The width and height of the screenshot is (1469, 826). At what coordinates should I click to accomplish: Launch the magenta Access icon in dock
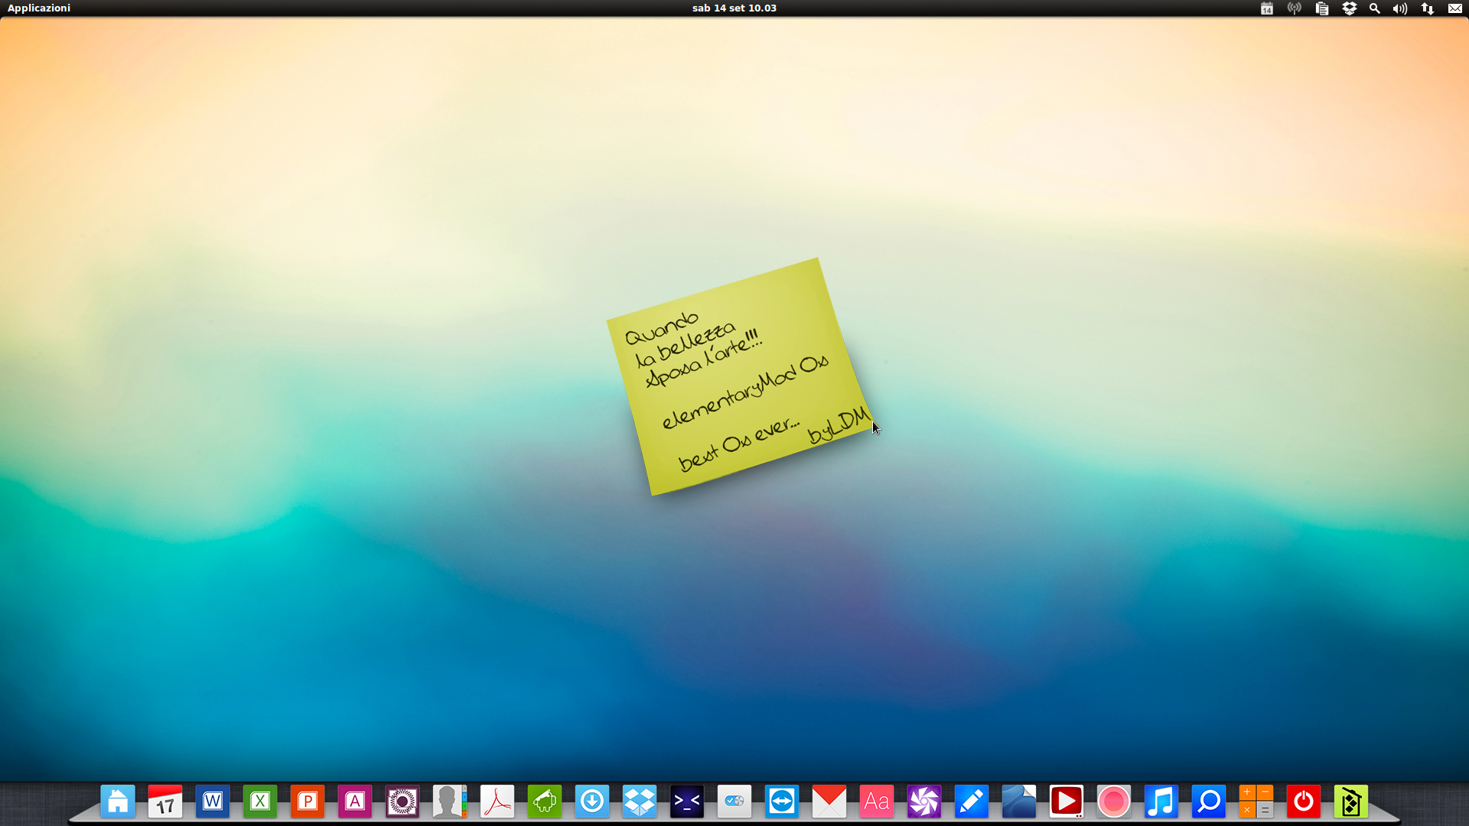pyautogui.click(x=355, y=802)
